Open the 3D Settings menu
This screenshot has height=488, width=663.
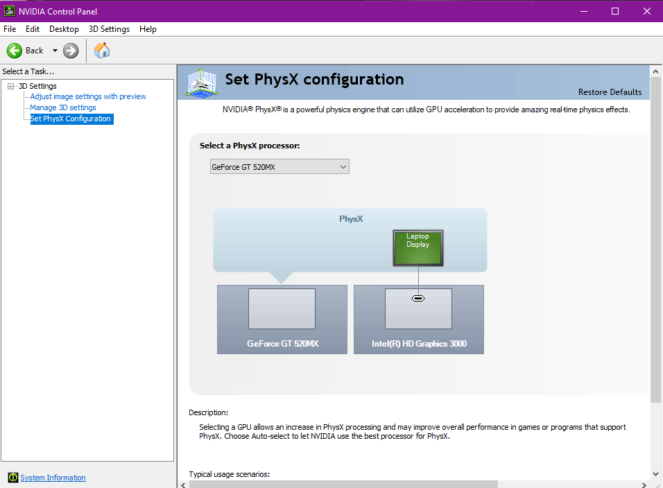[109, 29]
